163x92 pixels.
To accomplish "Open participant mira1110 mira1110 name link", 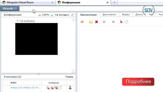I will (x=25, y=88).
